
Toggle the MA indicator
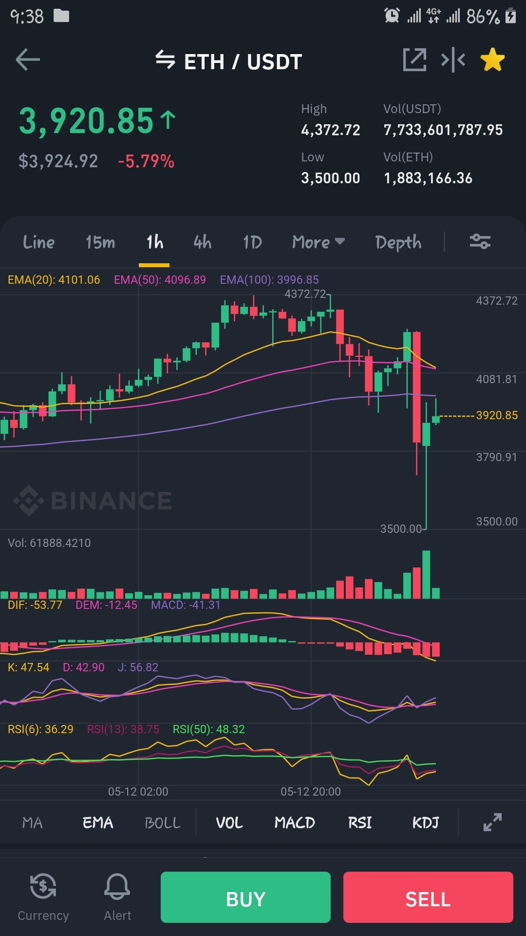tap(33, 823)
